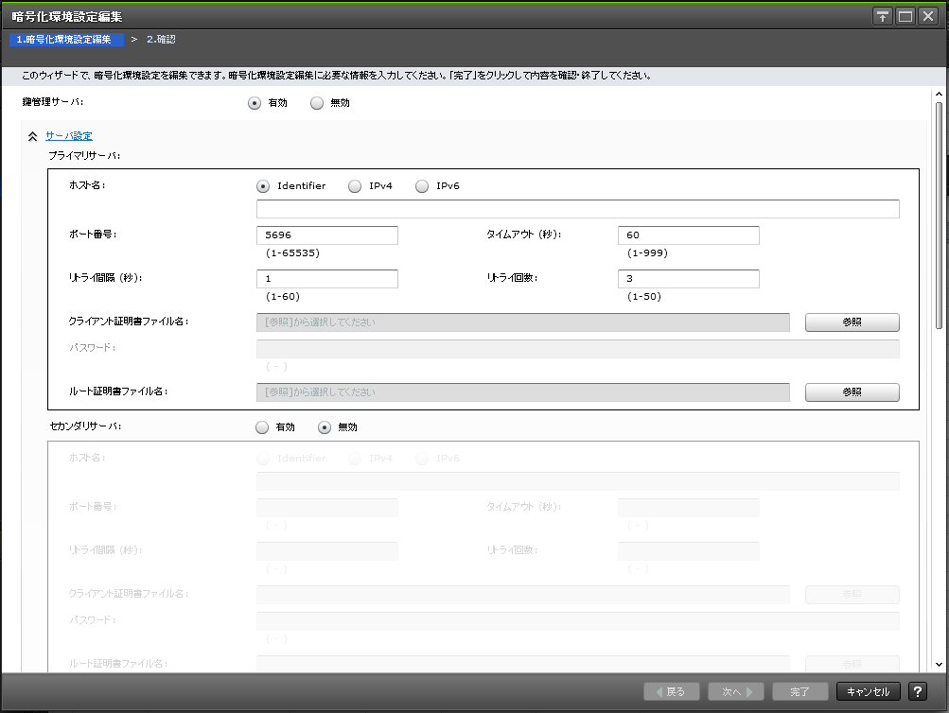Choose the IPv4 host name option

coord(355,186)
